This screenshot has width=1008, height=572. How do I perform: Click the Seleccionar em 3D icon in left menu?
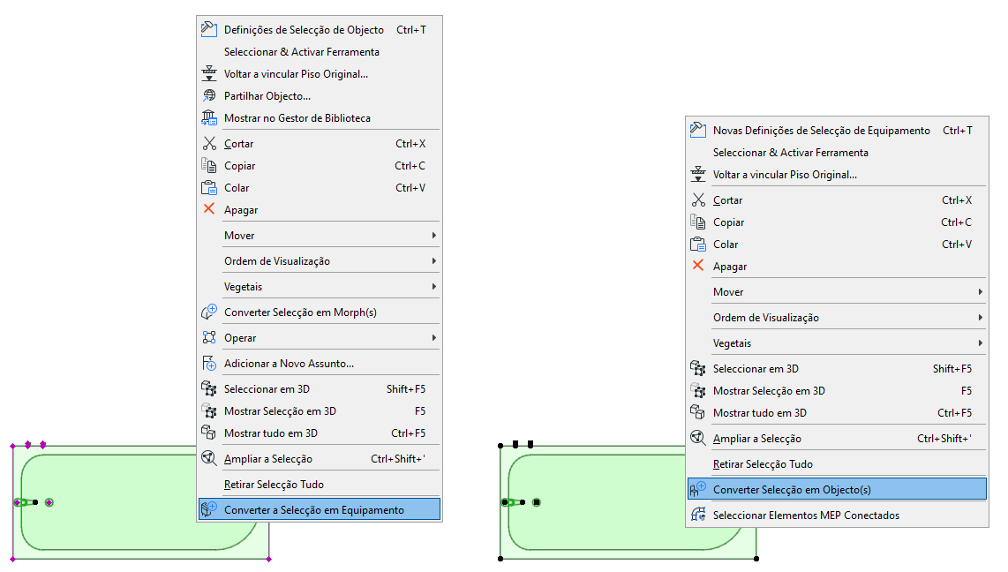[x=209, y=388]
